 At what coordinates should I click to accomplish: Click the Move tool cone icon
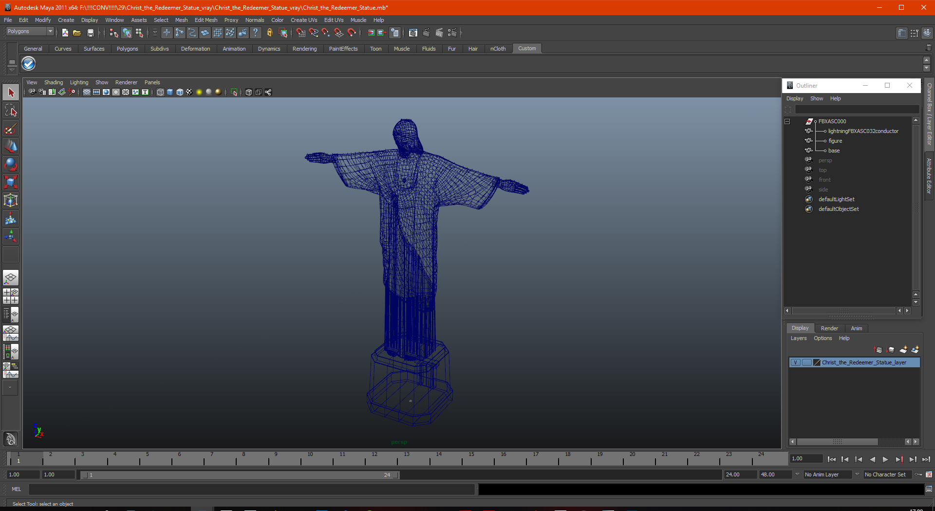pos(11,146)
